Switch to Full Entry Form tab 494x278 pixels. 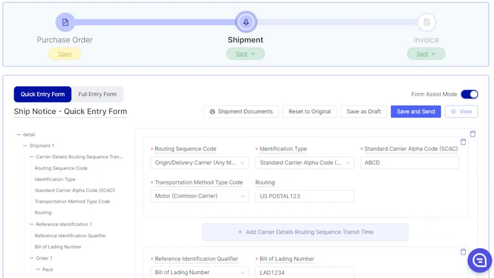98,95
